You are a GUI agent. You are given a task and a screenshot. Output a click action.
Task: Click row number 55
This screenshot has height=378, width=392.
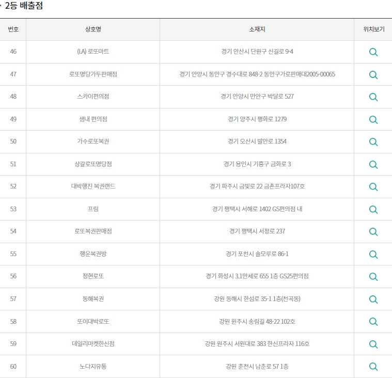click(13, 254)
